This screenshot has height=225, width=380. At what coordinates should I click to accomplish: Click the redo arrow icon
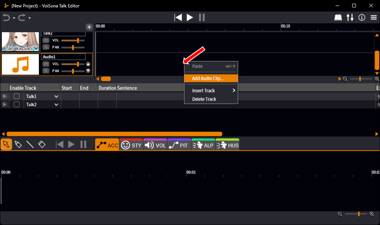22,18
